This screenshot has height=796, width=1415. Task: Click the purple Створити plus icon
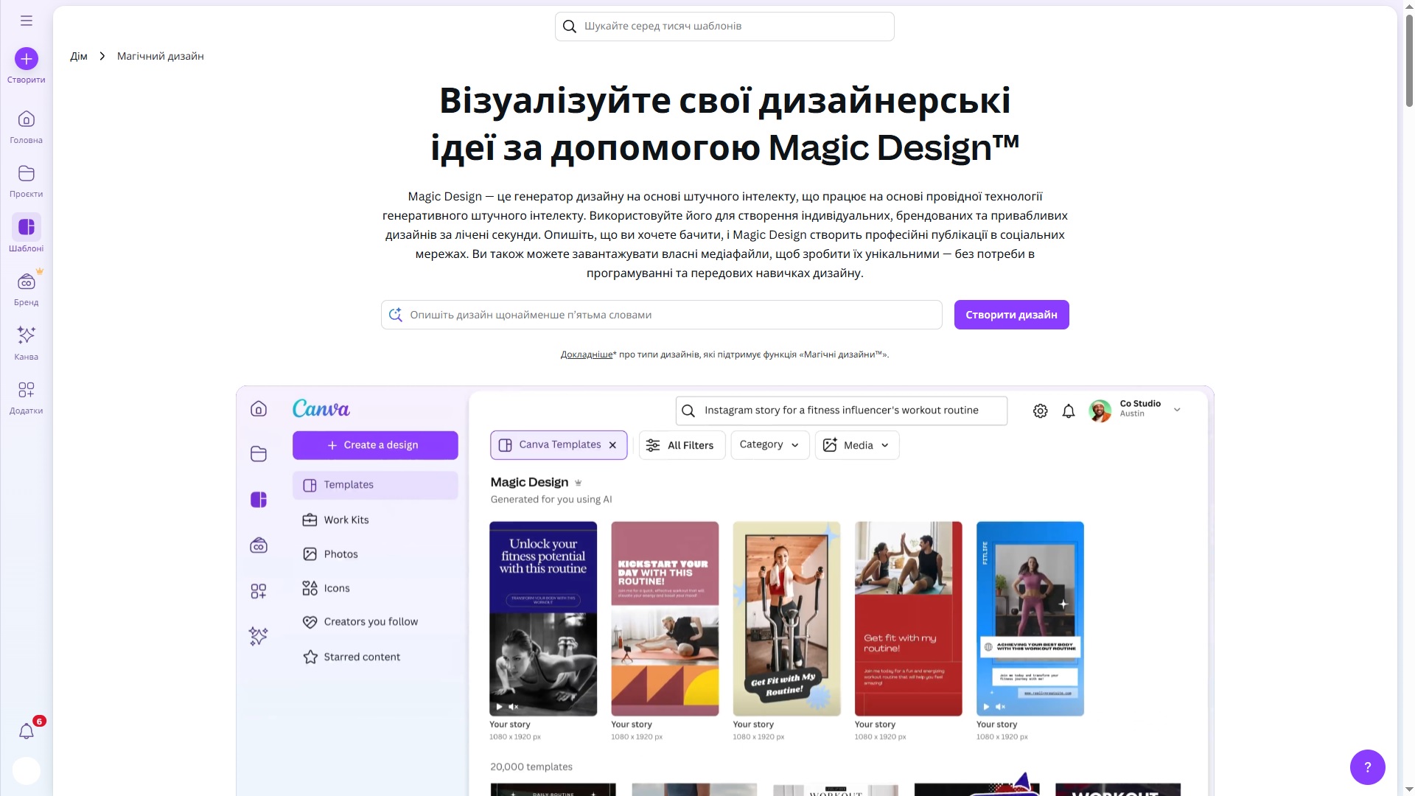(x=27, y=59)
